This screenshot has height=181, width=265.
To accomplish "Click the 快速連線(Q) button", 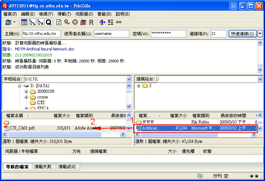I will coord(242,34).
